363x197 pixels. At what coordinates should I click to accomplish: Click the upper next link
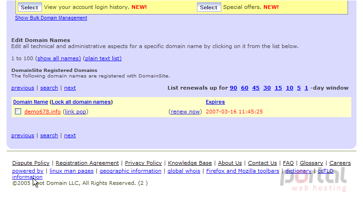pos(70,88)
